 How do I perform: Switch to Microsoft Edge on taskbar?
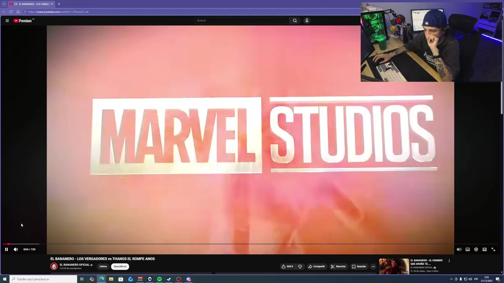click(102, 279)
